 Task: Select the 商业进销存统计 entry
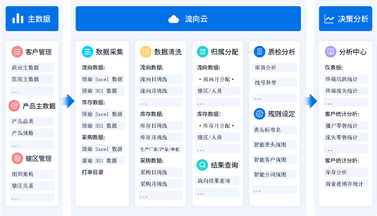(x=346, y=184)
